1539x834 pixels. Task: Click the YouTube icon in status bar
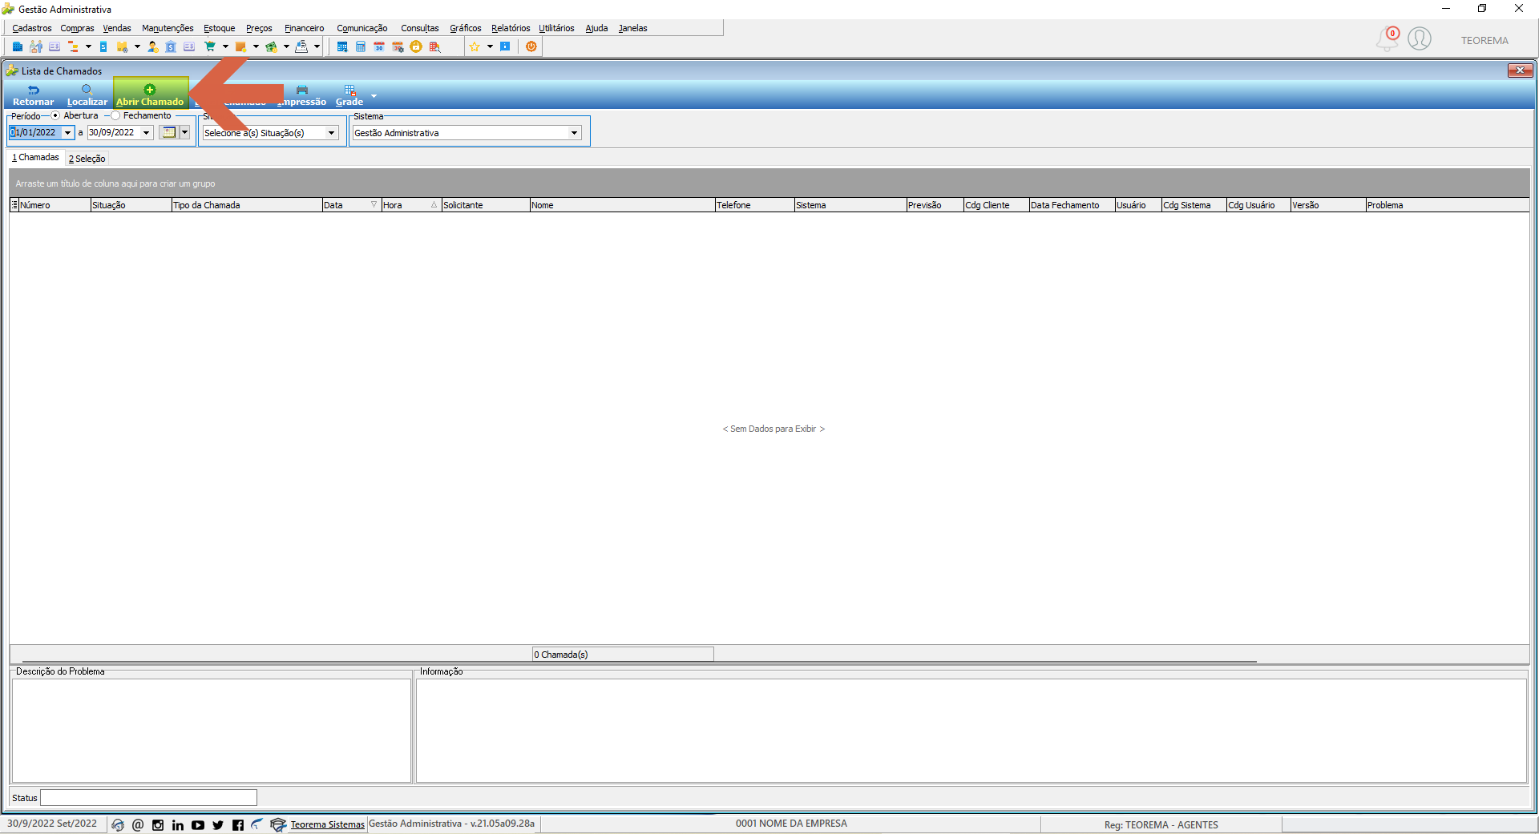[x=198, y=825]
